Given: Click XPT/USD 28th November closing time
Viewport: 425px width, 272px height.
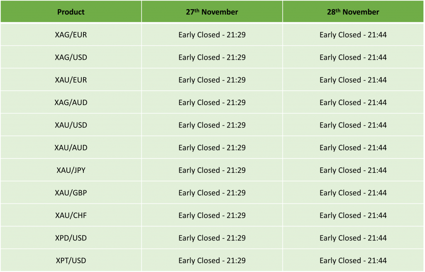Looking at the screenshot, I should [353, 260].
